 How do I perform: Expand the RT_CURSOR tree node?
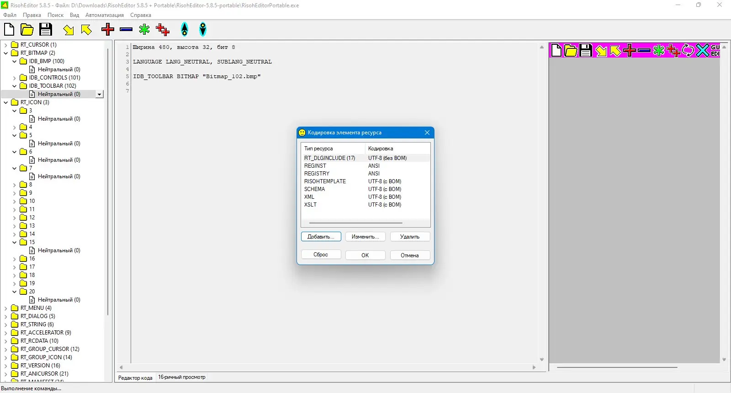pyautogui.click(x=6, y=45)
